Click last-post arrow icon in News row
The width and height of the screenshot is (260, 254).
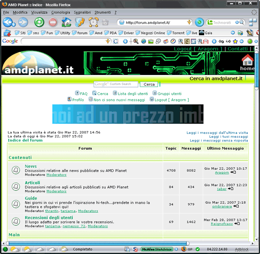point(233,172)
